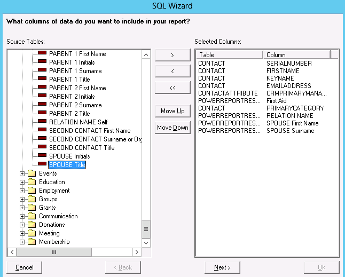Expand the Groups folder node
345x277 pixels.
(22, 199)
